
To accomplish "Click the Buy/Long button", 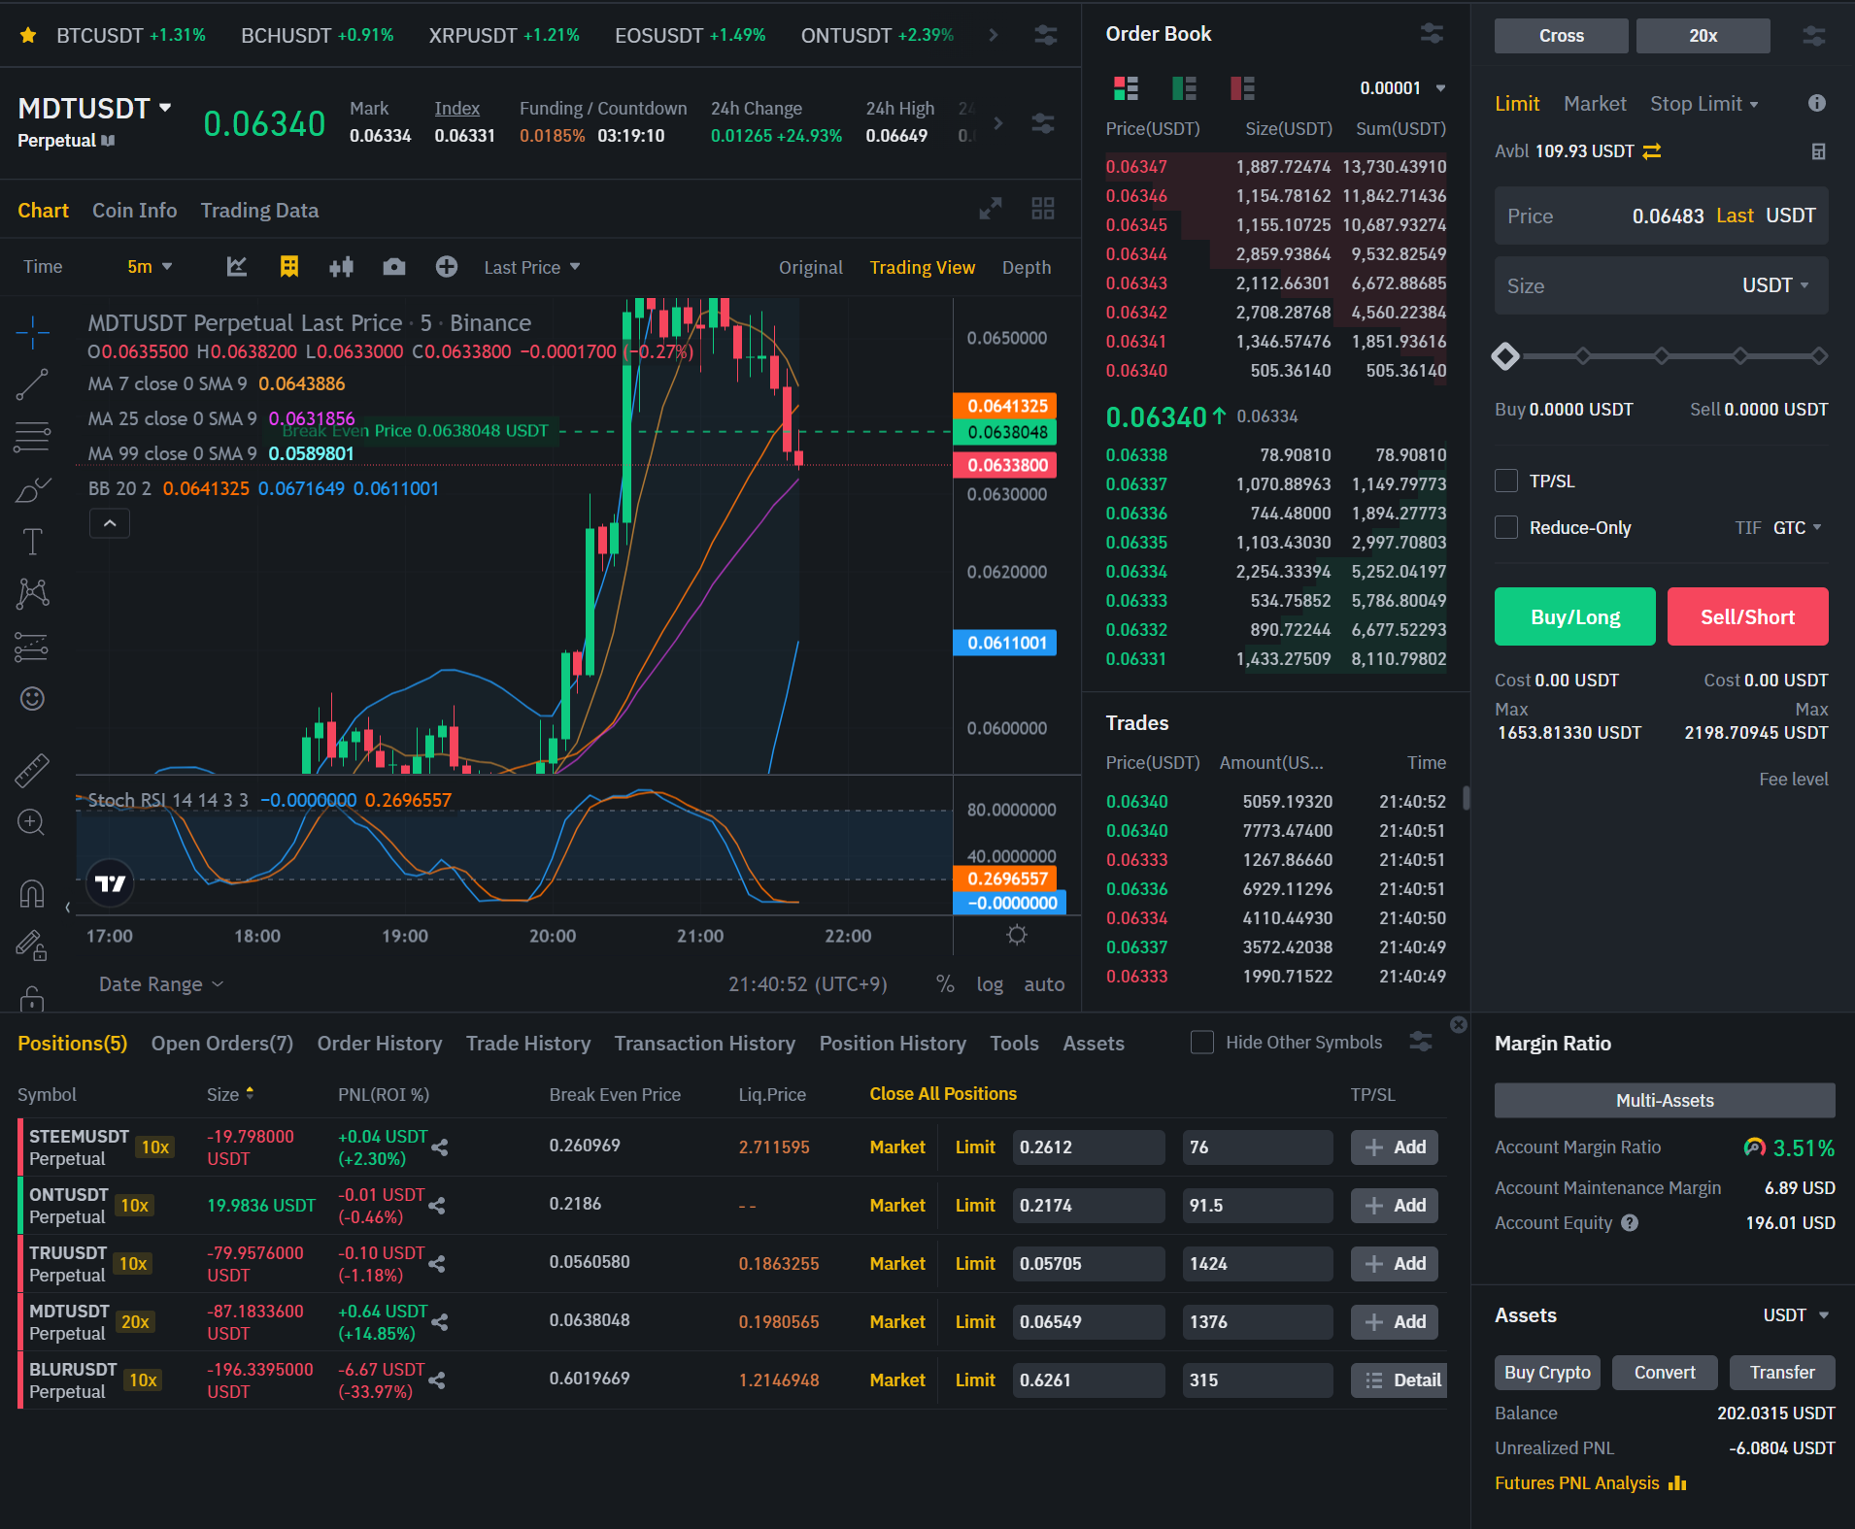I will point(1574,616).
